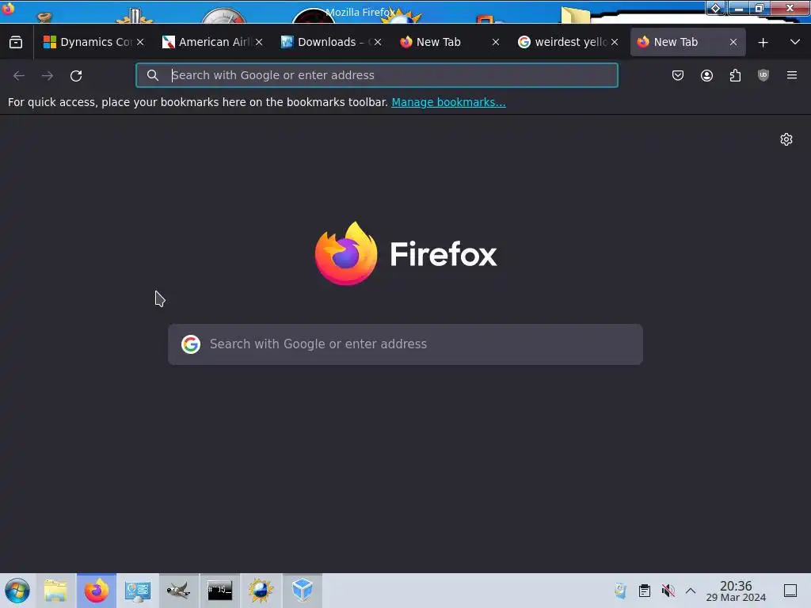Open the system settings taskbar icon

coord(138,591)
